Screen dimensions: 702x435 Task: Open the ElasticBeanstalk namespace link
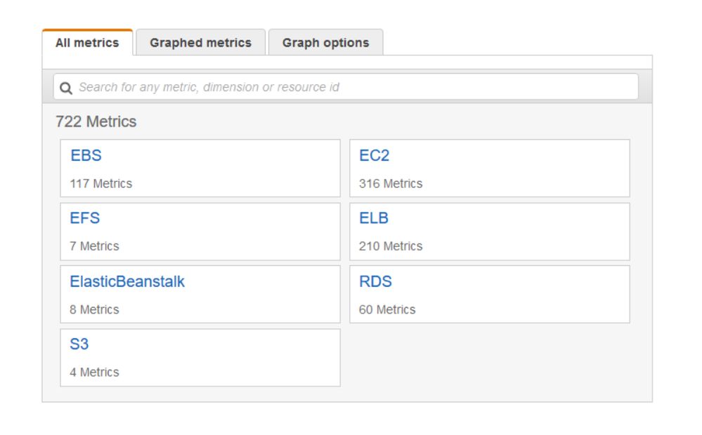pos(127,281)
